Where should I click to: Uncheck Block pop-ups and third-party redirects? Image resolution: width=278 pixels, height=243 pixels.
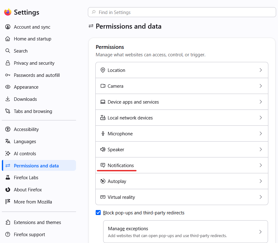pyautogui.click(x=98, y=213)
